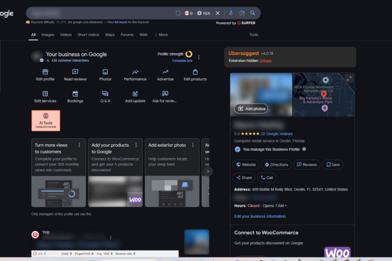392x261 pixels.
Task: Click the Website button
Action: pos(246,164)
